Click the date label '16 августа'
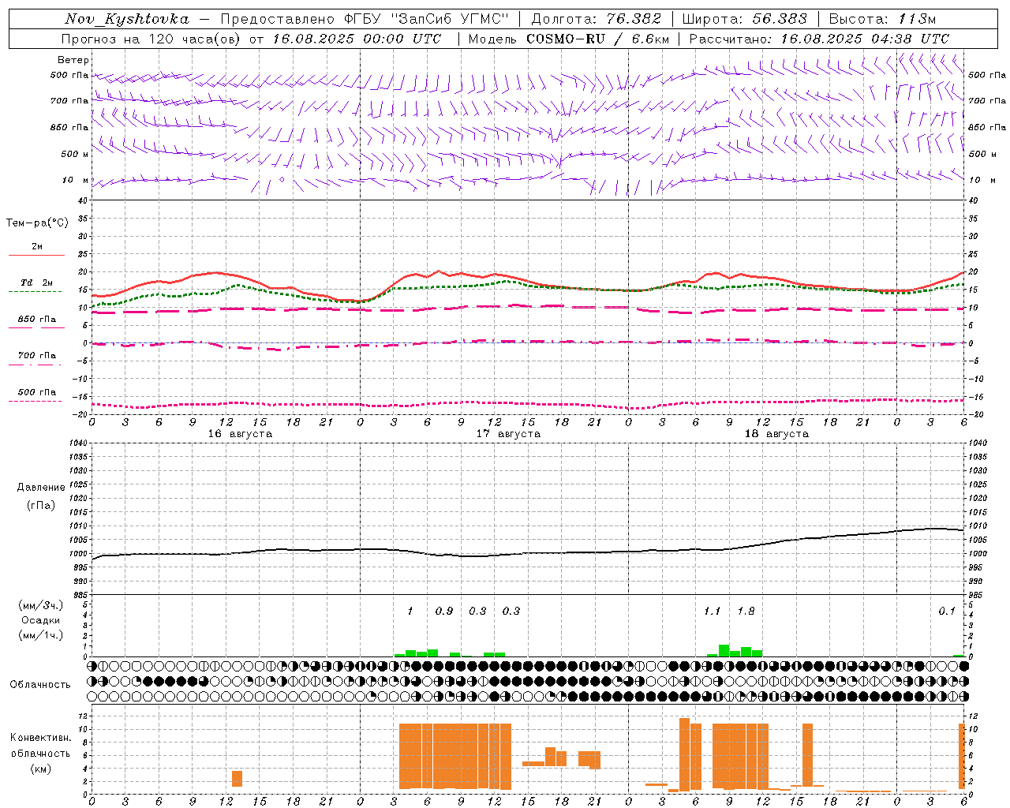The height and width of the screenshot is (808, 1010). (240, 434)
